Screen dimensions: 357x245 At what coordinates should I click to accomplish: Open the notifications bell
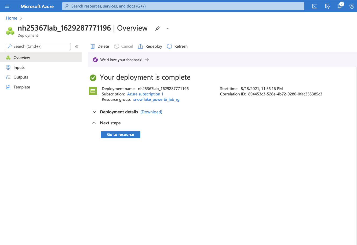click(340, 6)
